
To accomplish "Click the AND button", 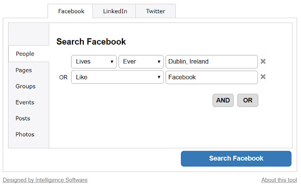I will coord(223,100).
